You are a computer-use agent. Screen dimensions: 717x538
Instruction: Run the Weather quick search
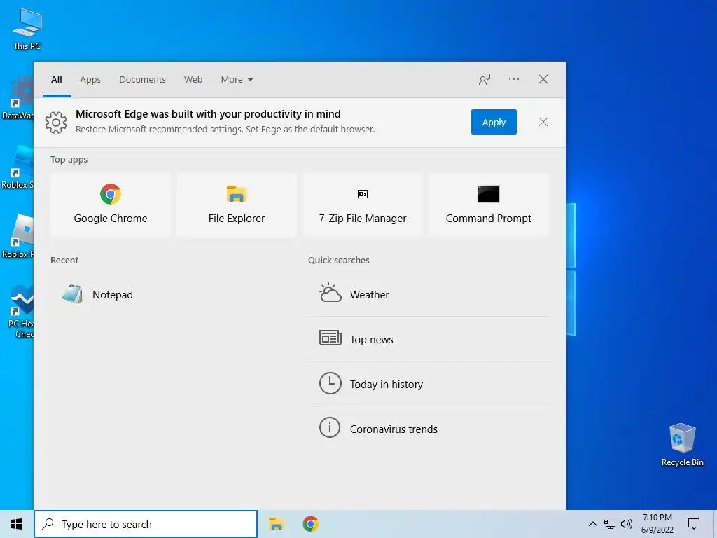pos(429,295)
